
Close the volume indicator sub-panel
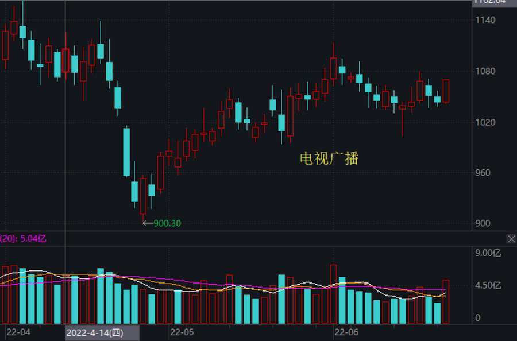click(x=511, y=239)
